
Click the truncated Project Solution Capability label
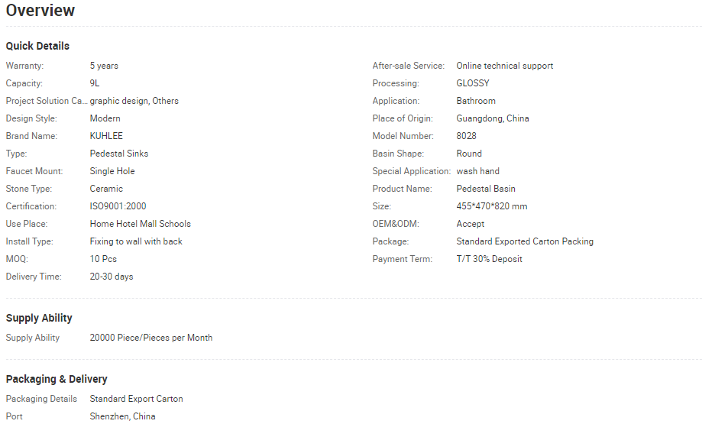tap(47, 101)
